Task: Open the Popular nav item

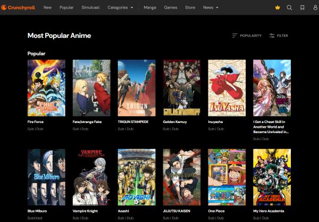Action: [x=66, y=7]
